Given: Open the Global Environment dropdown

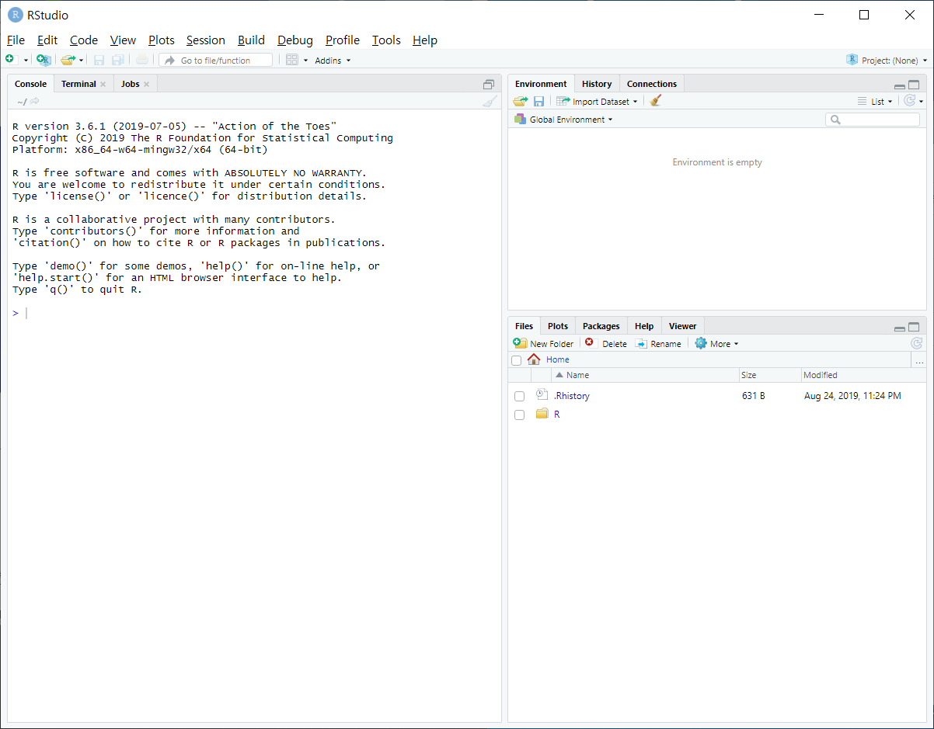Looking at the screenshot, I should tap(563, 120).
